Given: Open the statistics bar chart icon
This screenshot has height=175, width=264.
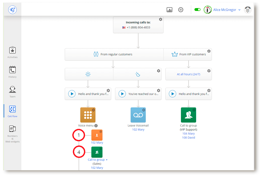Looking at the screenshot, I should click(x=169, y=10).
